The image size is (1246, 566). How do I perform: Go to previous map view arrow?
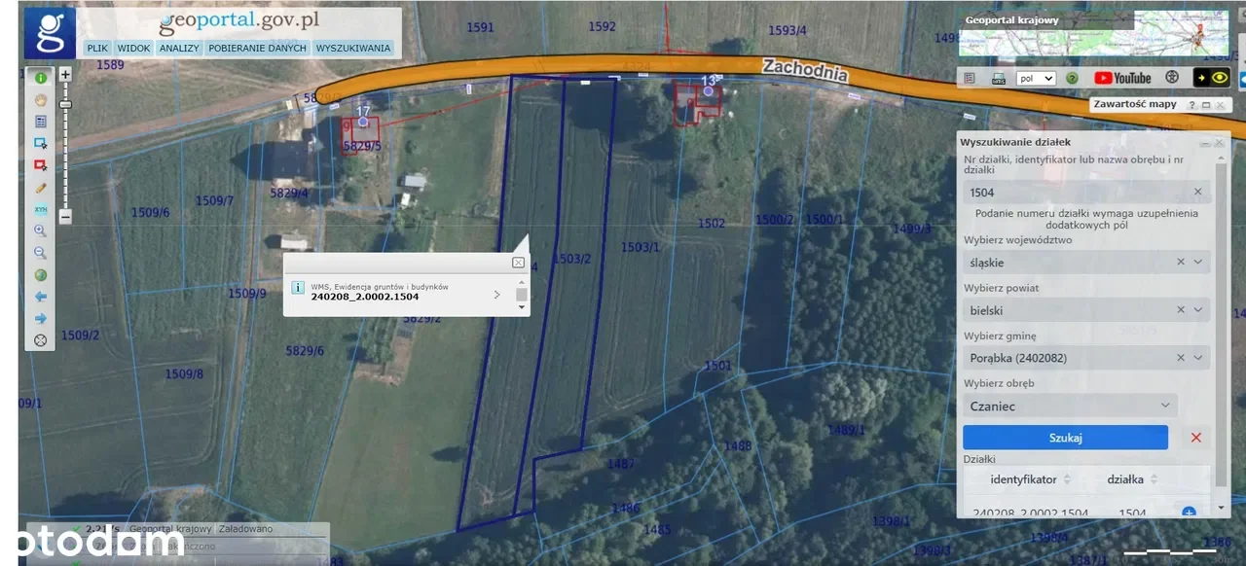[x=41, y=296]
